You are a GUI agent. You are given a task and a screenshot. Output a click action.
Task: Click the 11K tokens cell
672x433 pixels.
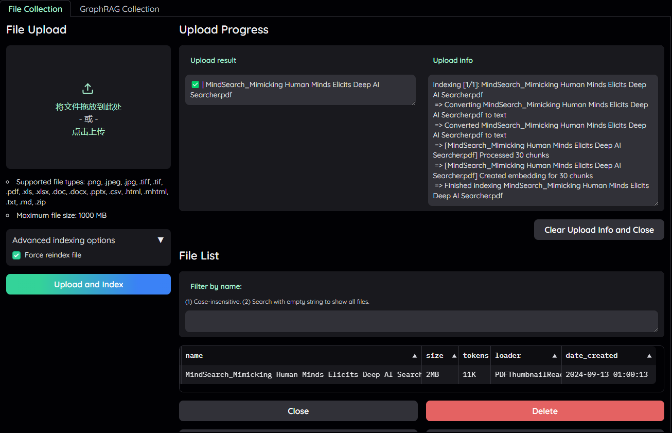pos(474,374)
